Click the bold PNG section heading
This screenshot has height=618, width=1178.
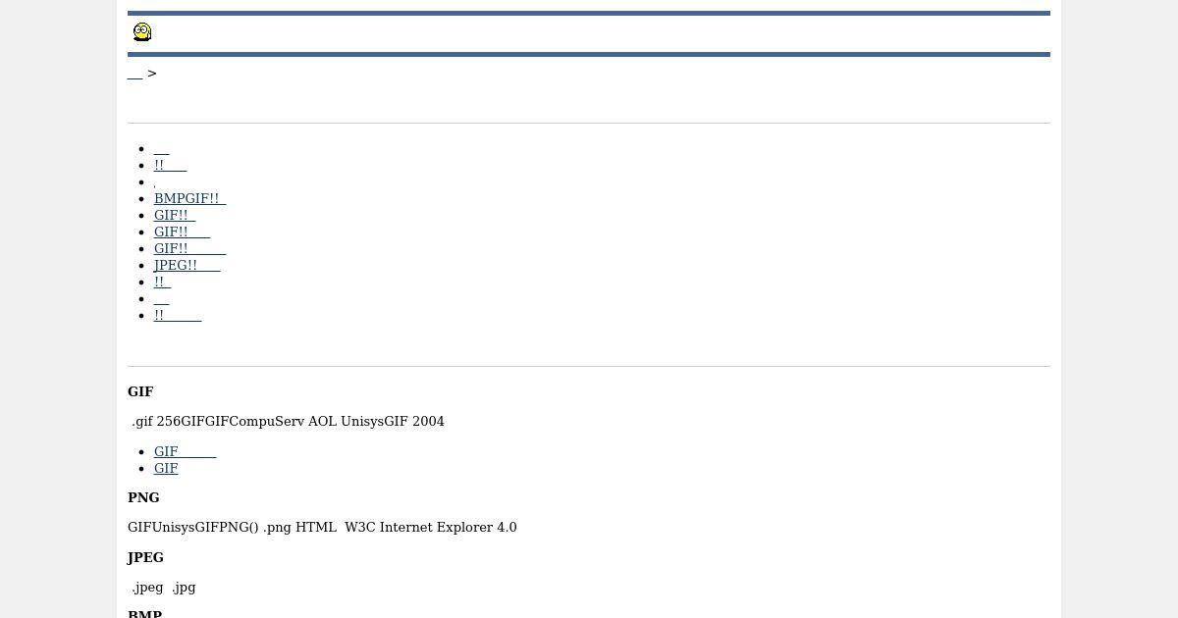coord(143,497)
